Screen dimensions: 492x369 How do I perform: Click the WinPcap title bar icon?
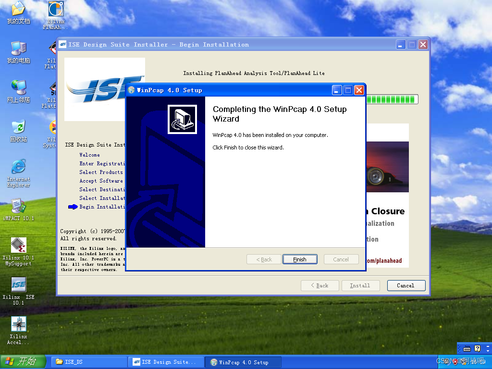(132, 90)
